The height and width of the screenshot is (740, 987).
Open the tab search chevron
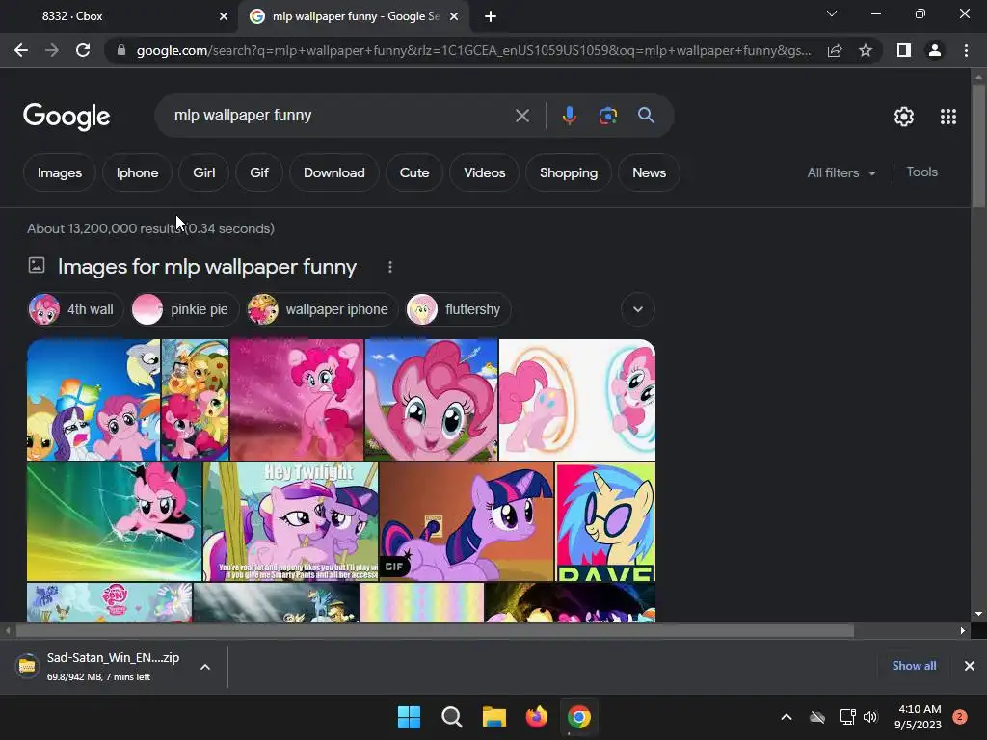point(832,13)
